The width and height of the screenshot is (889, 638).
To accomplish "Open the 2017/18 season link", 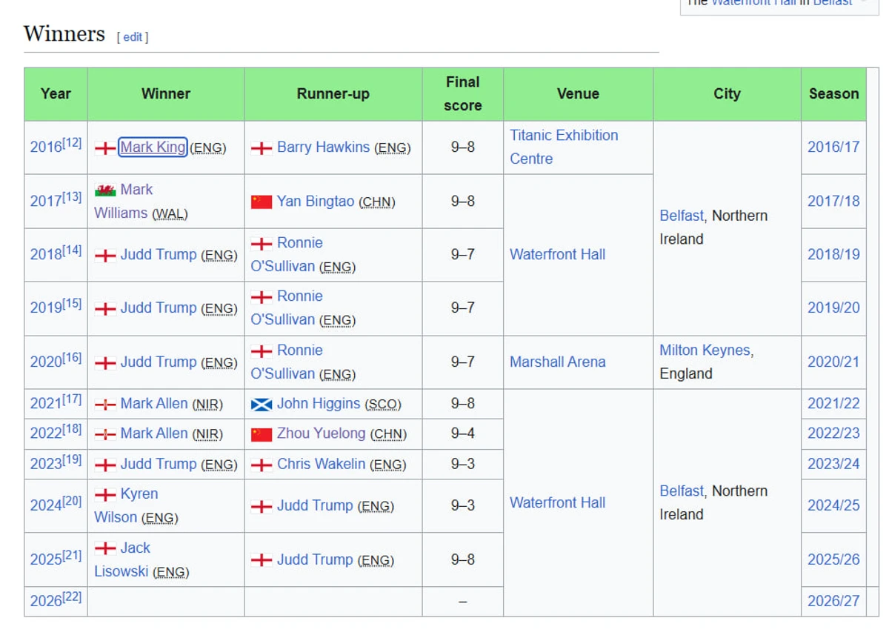I will pos(833,201).
